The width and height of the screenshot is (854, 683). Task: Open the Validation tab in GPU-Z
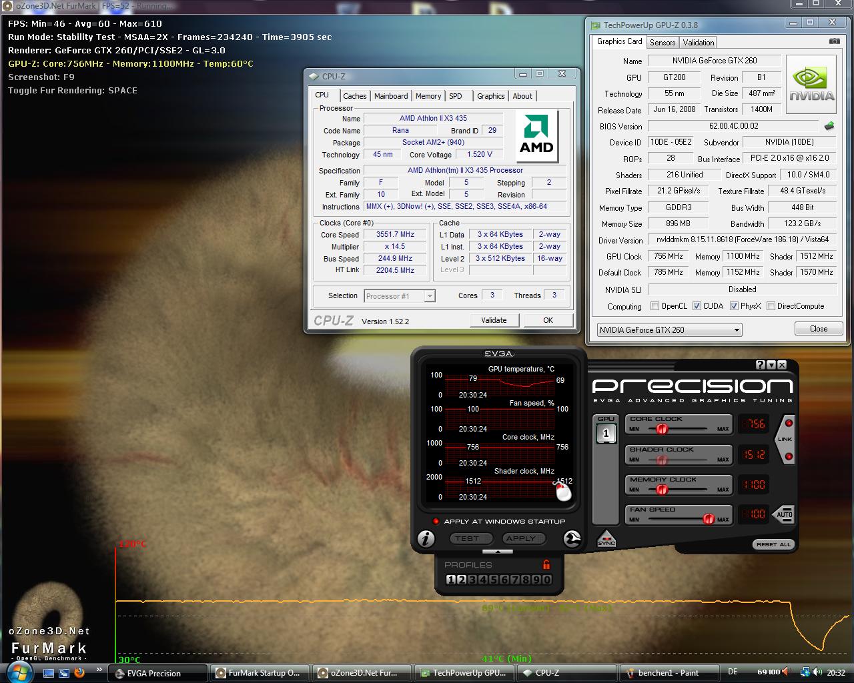(699, 42)
